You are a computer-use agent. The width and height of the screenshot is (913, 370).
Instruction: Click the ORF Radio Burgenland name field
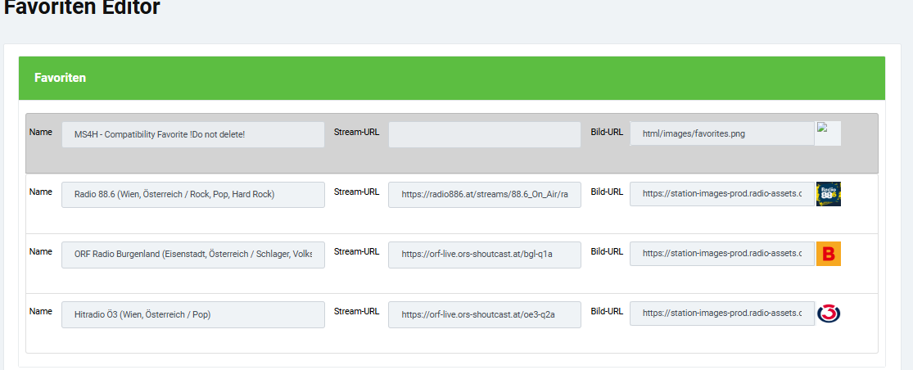coord(193,255)
